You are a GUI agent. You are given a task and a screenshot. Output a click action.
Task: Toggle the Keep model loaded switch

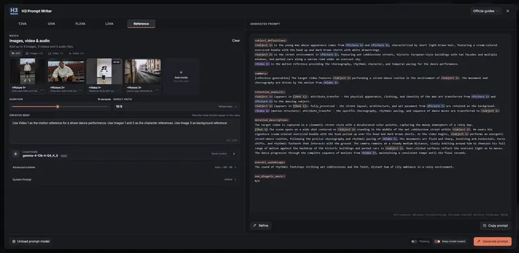[x=437, y=241]
